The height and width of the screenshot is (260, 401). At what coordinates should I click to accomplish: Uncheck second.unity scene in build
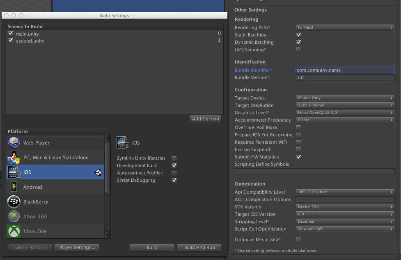click(11, 40)
